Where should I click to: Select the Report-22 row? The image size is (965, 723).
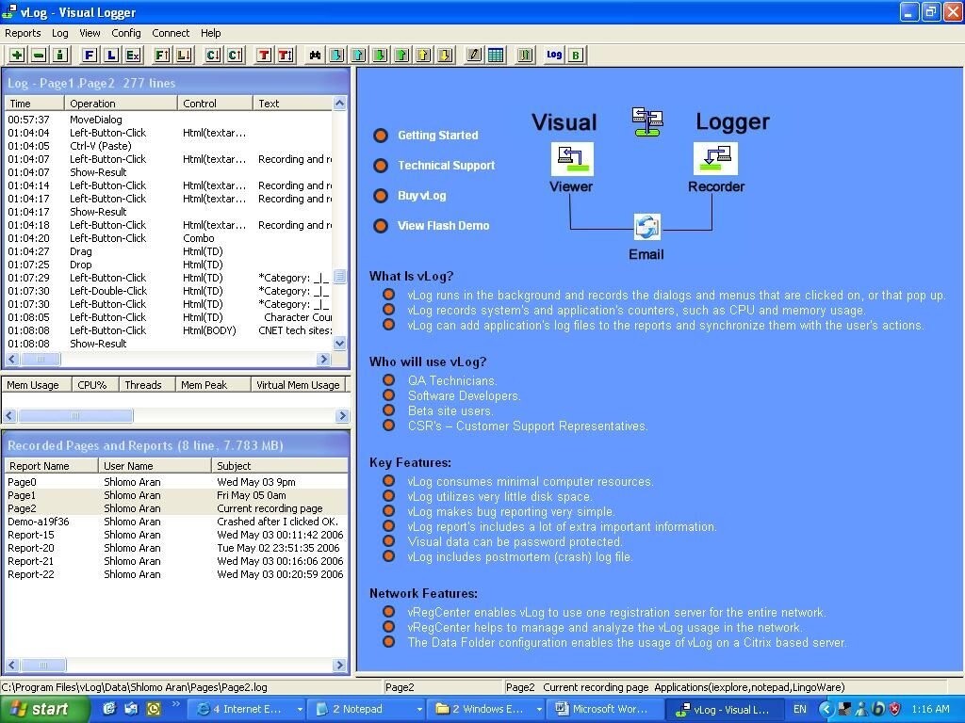[x=176, y=574]
